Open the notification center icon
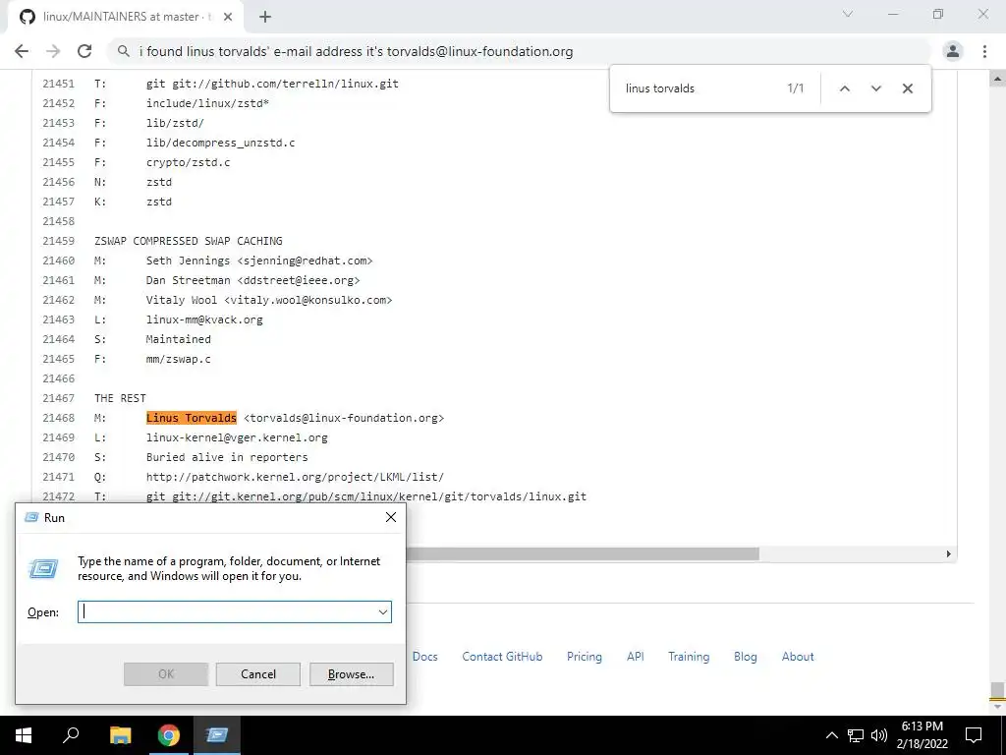 pyautogui.click(x=974, y=735)
